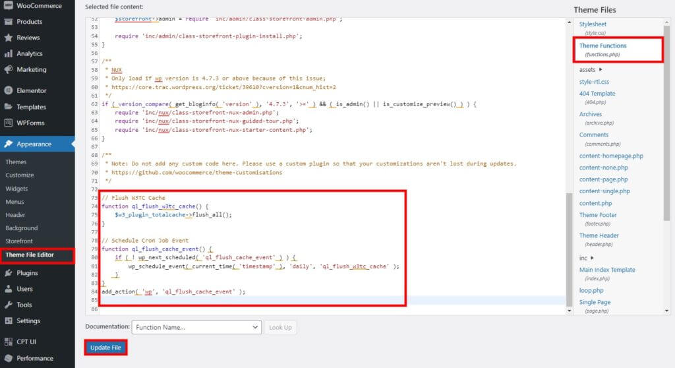Click the Update File button

tap(105, 348)
